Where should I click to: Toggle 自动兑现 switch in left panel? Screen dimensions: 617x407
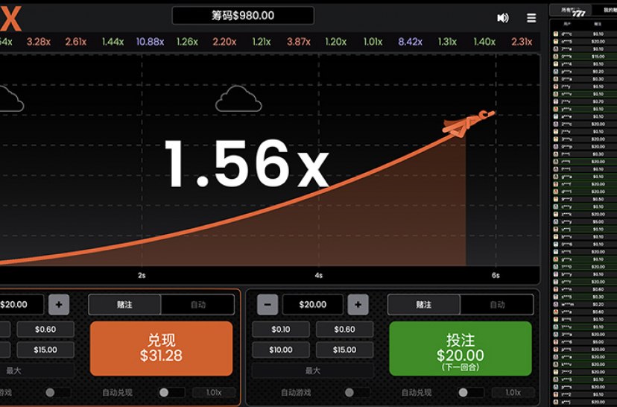(x=171, y=392)
